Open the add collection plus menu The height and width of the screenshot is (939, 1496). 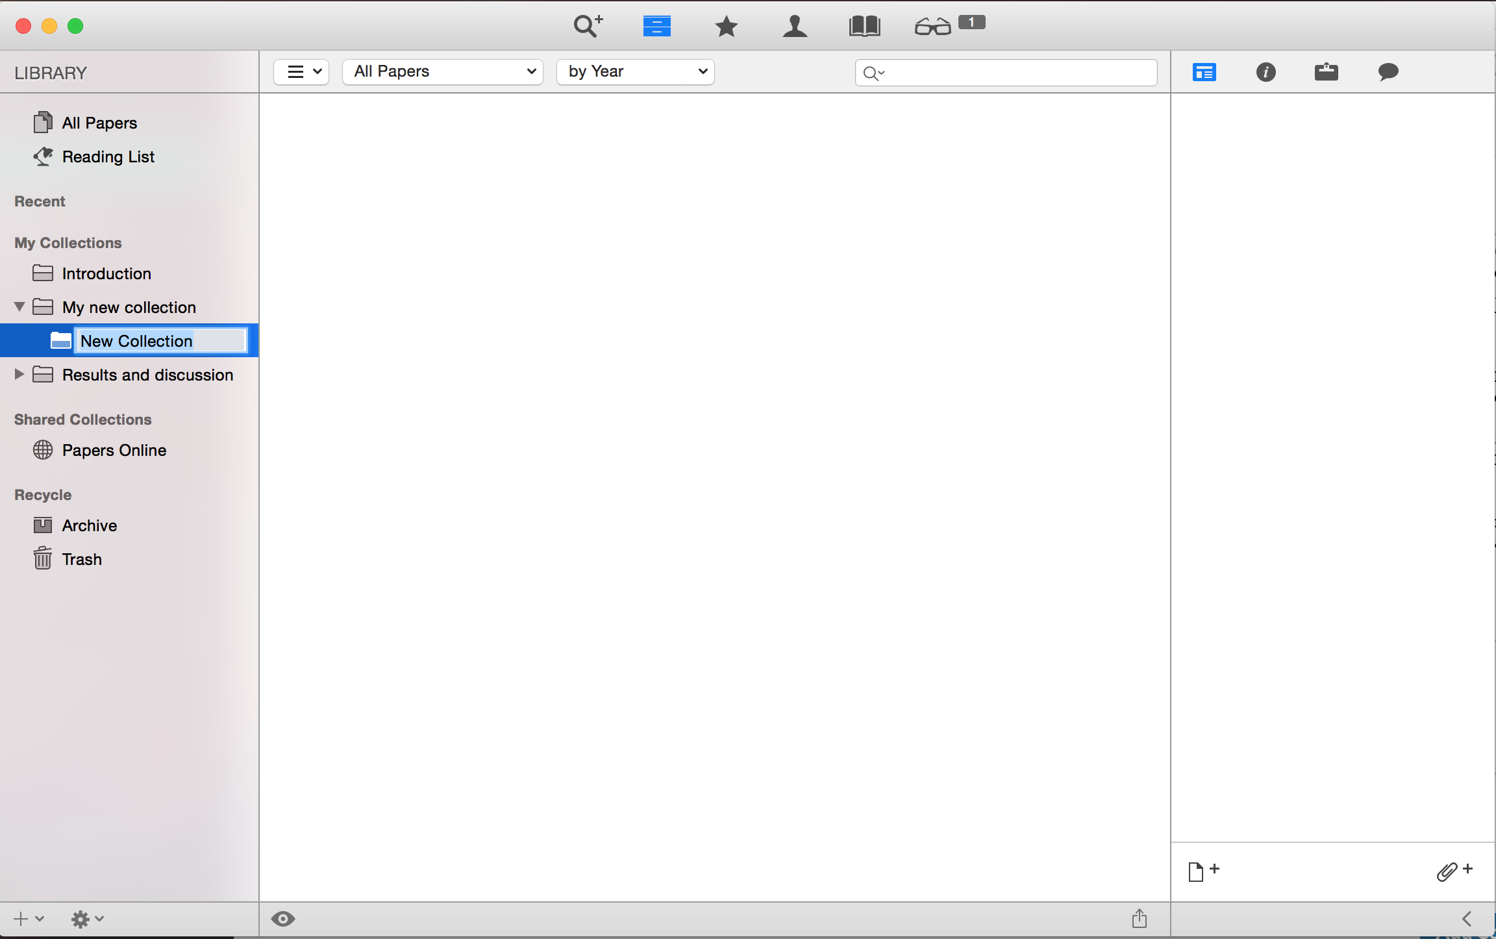29,919
